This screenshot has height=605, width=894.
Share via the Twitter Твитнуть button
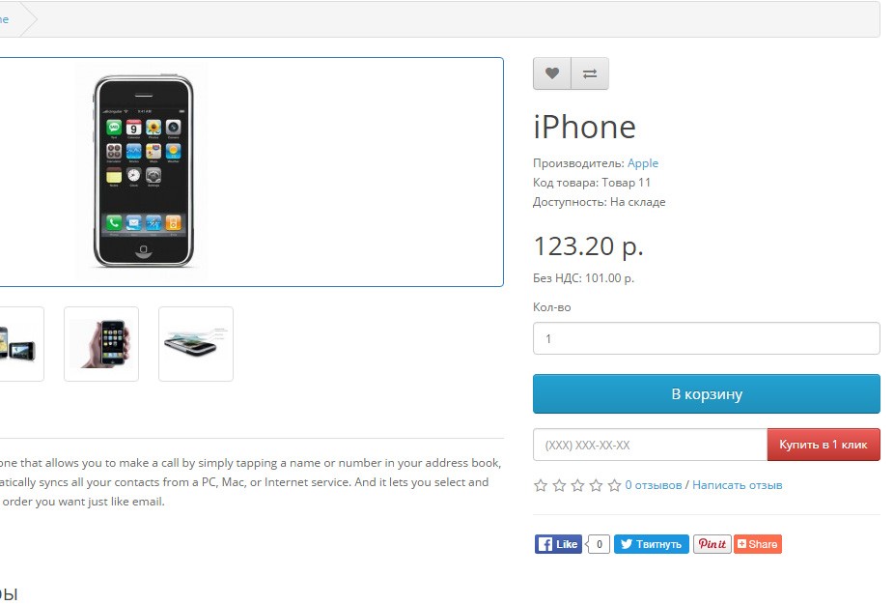point(651,544)
